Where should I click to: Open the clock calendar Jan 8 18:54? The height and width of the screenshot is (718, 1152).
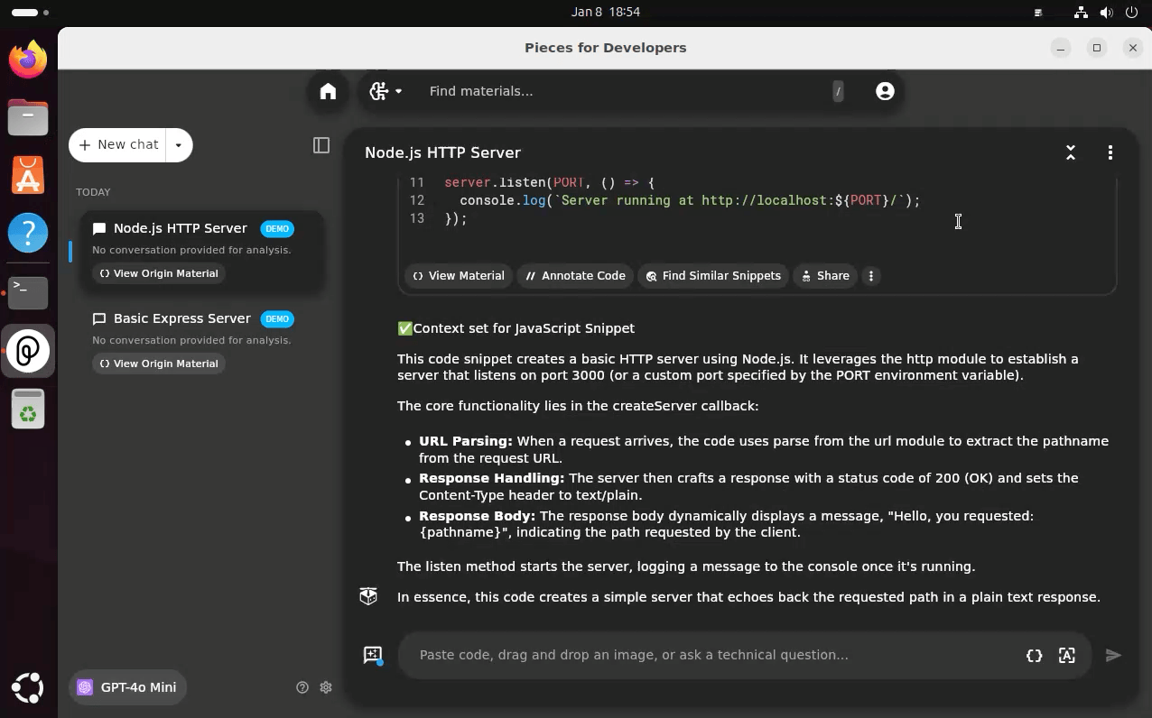point(606,12)
